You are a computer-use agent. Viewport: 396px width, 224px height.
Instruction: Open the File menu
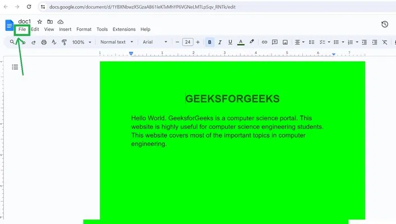[x=22, y=29]
